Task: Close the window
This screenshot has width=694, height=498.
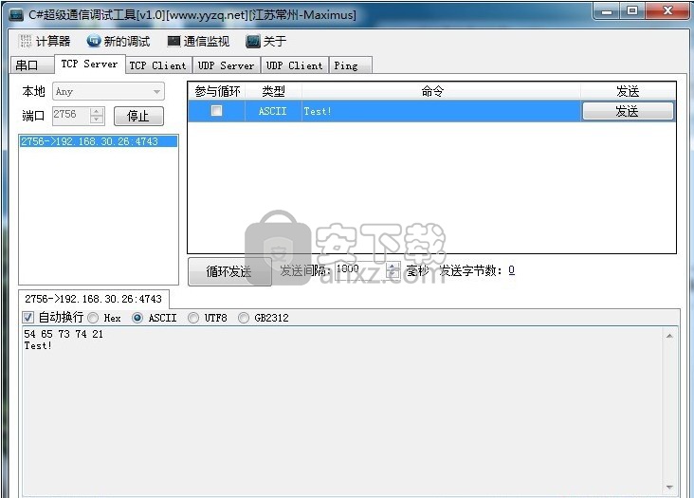Action: coord(667,11)
